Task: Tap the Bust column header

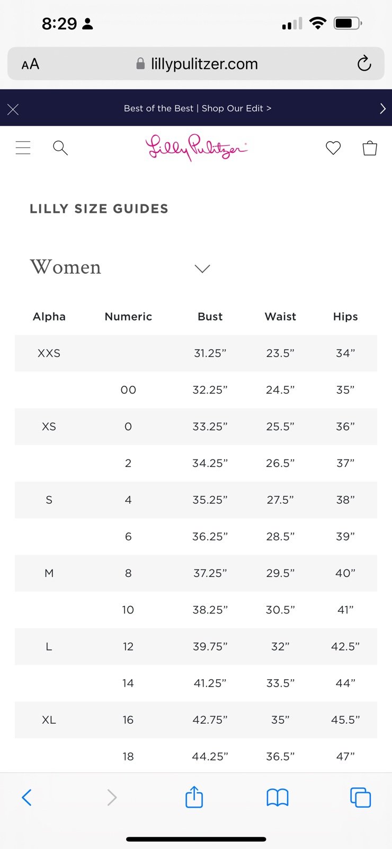Action: click(x=210, y=316)
